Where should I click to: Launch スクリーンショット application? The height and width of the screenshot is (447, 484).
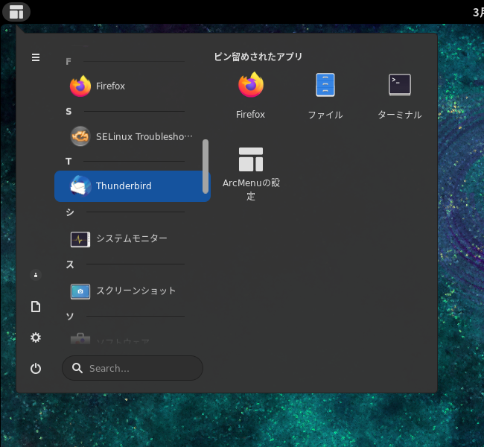[x=132, y=291]
